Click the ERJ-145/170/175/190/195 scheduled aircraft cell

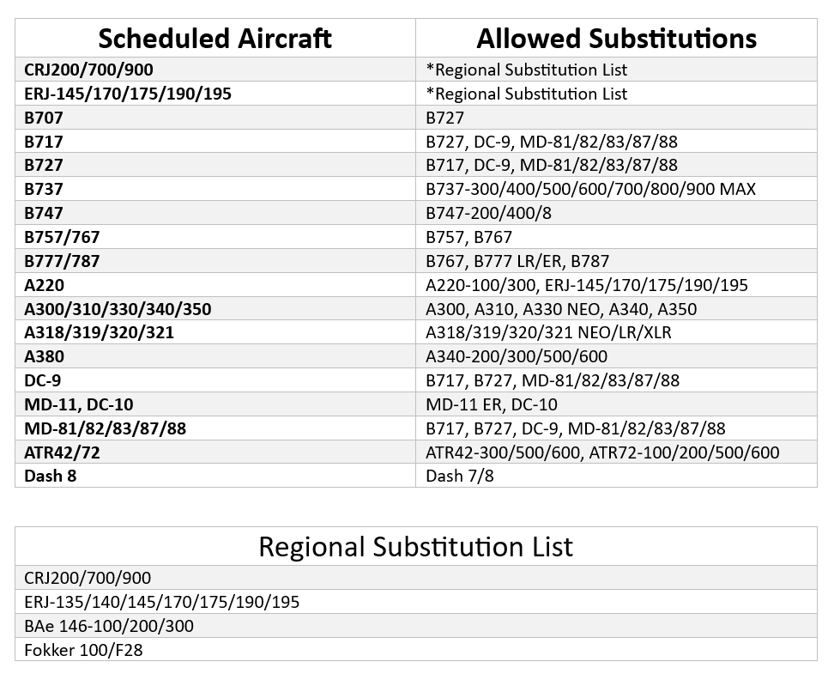coord(128,94)
